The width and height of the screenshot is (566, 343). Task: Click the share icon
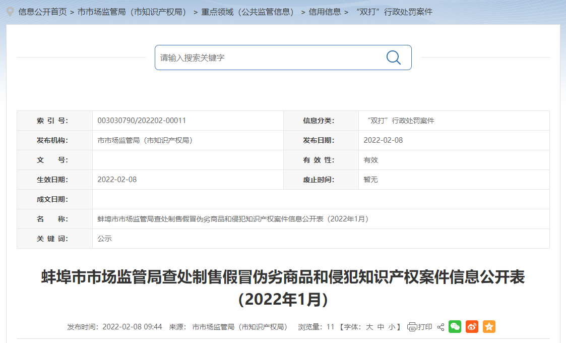[441, 327]
